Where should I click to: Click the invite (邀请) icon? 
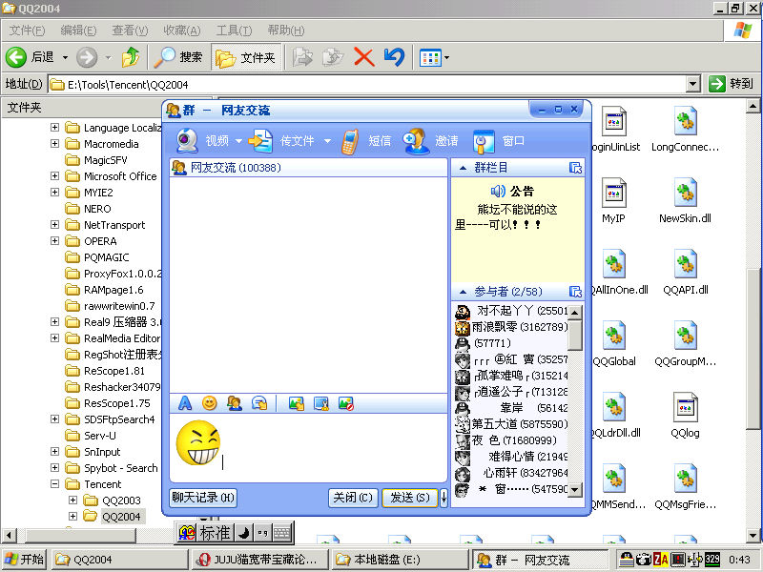click(x=415, y=141)
